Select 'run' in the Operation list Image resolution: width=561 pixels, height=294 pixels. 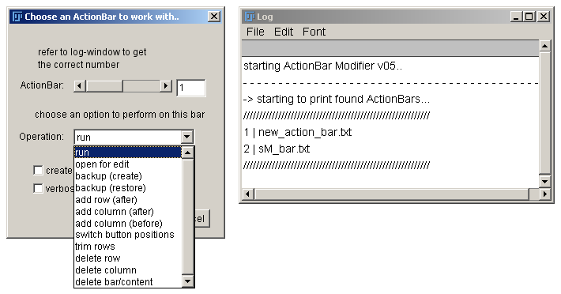tap(128, 153)
